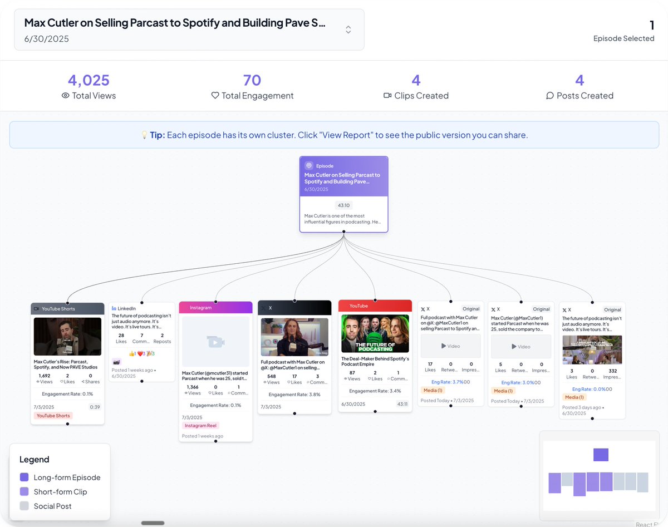Screen dimensions: 668x527
Task: Click Media (1) tag beside Eng Rate 3.7%
Action: click(x=433, y=391)
